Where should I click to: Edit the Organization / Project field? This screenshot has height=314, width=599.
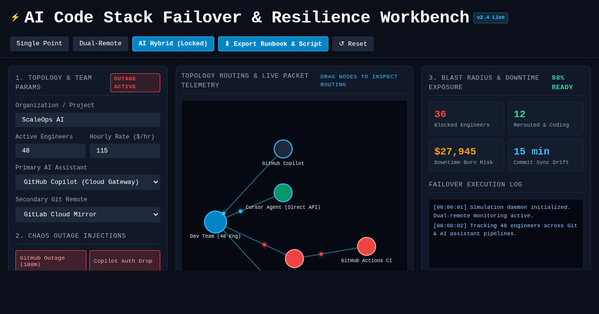click(88, 120)
